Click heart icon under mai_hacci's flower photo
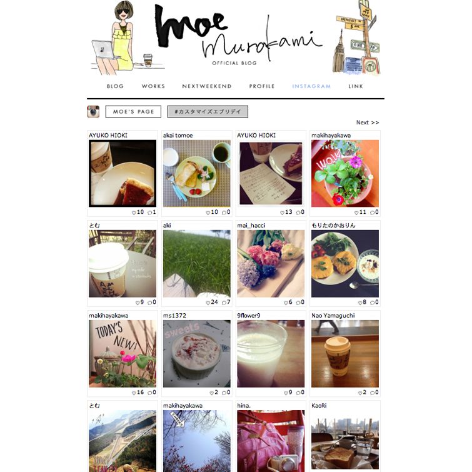472x472 pixels. pyautogui.click(x=286, y=303)
